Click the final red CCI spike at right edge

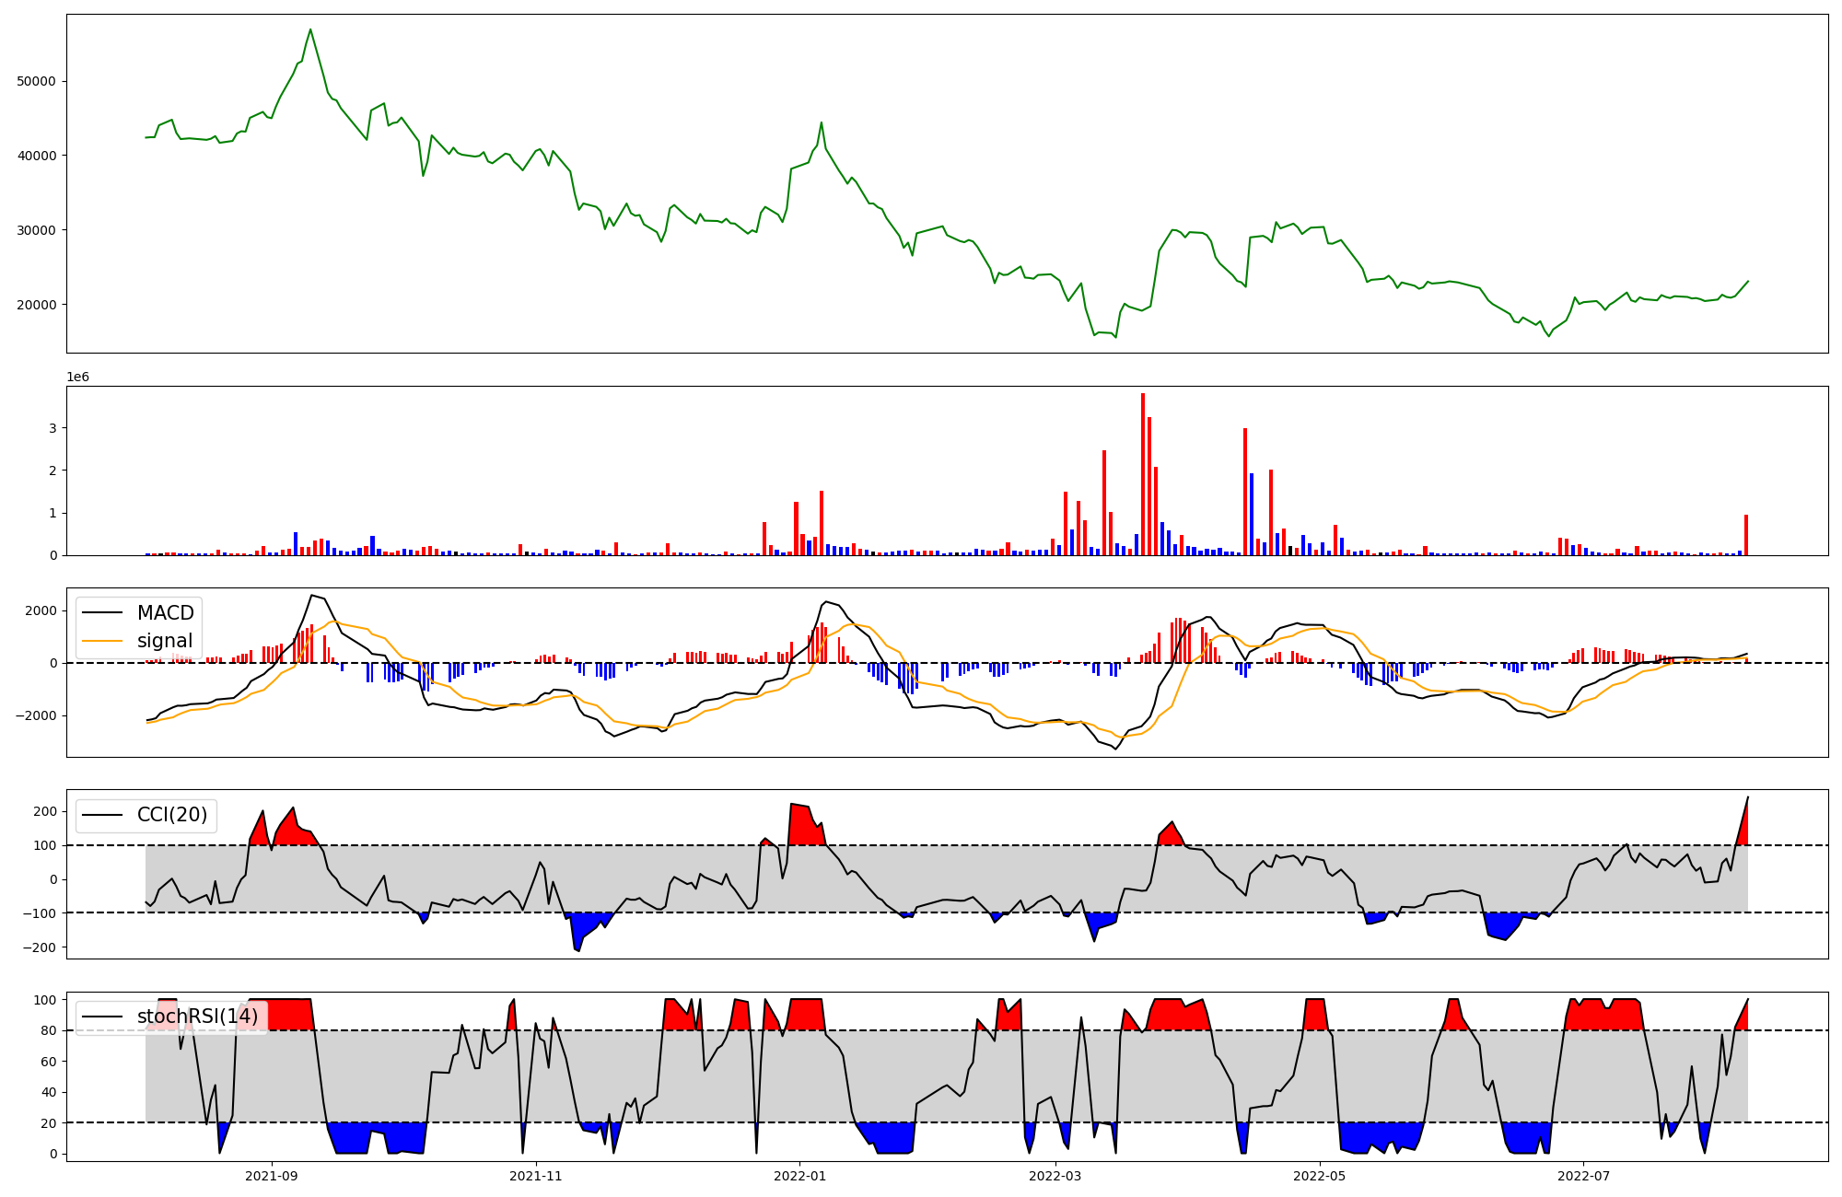pos(1743,826)
